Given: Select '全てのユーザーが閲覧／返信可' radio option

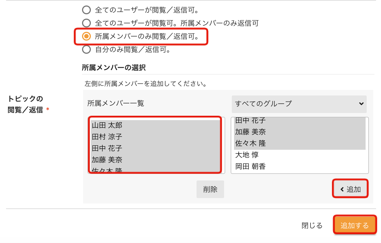Looking at the screenshot, I should pyautogui.click(x=86, y=10).
